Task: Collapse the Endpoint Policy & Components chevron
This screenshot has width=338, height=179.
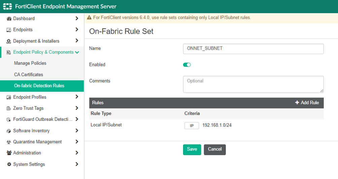Action: pos(77,52)
